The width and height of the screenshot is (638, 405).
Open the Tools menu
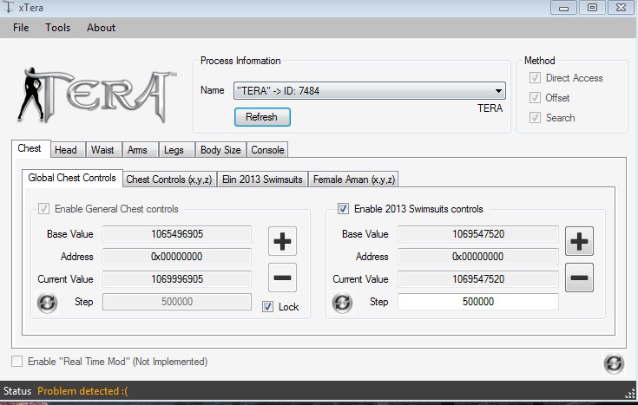(58, 28)
